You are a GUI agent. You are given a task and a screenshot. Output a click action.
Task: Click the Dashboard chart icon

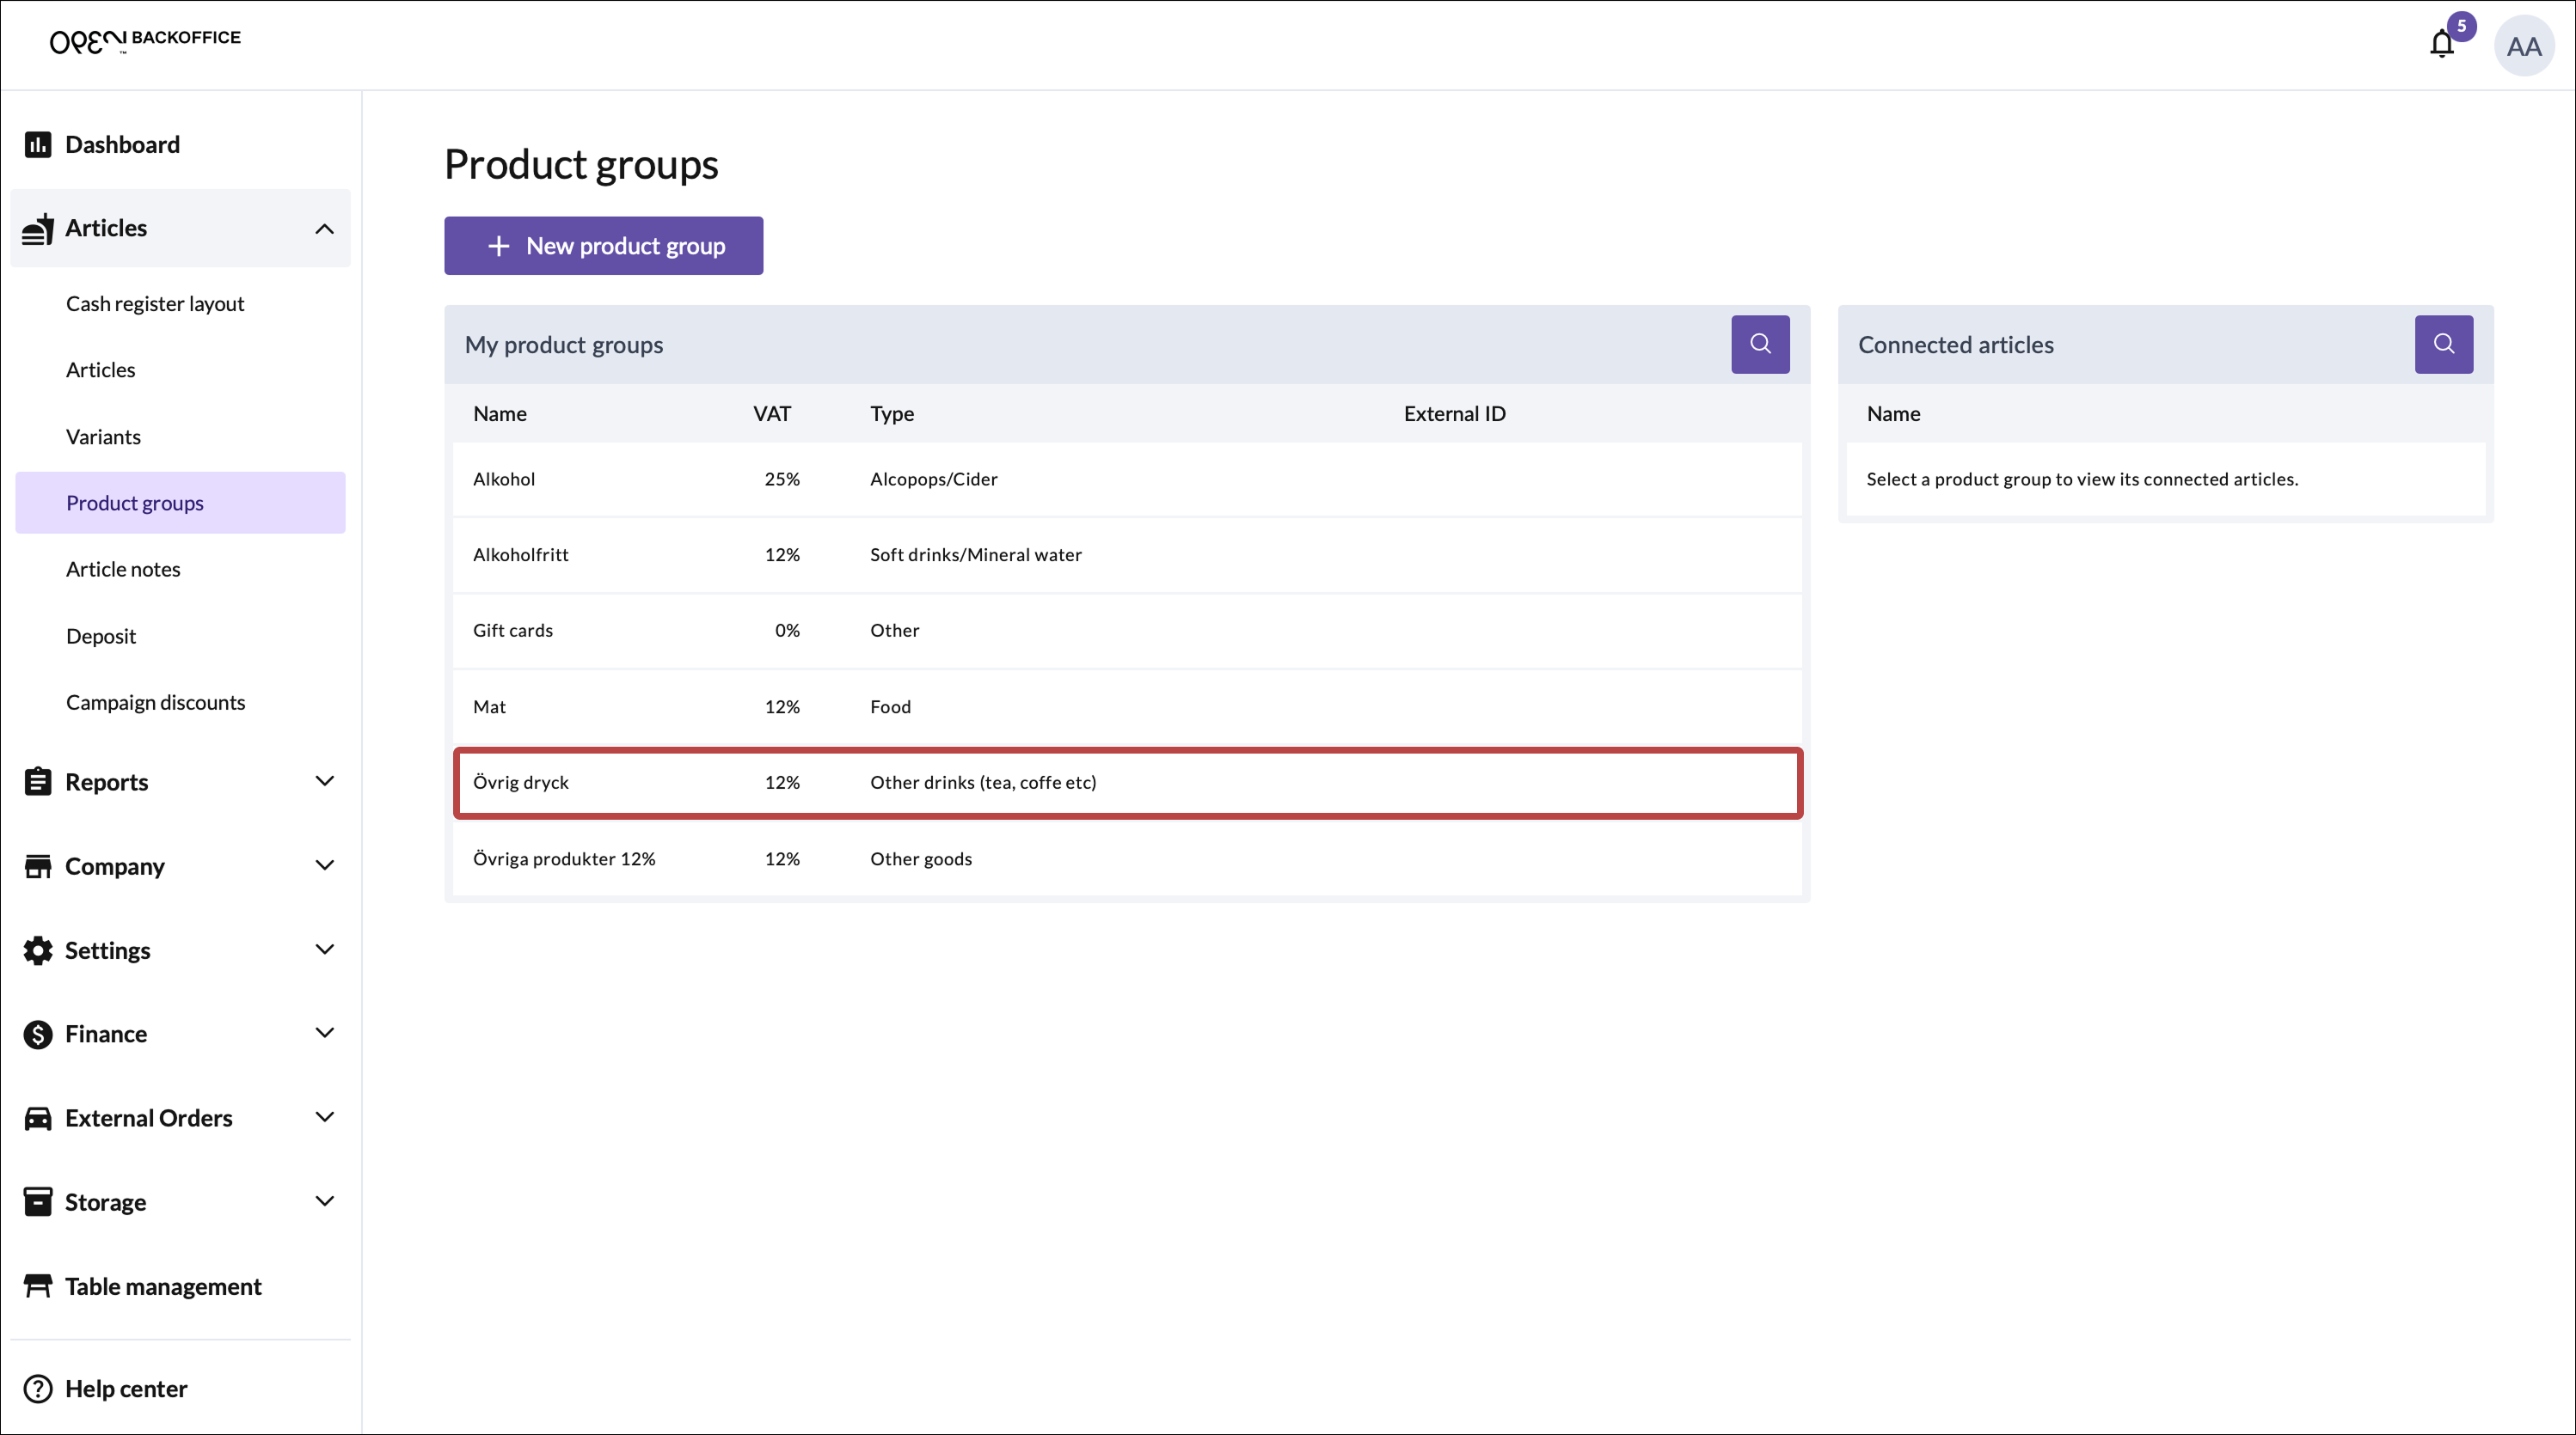[38, 145]
